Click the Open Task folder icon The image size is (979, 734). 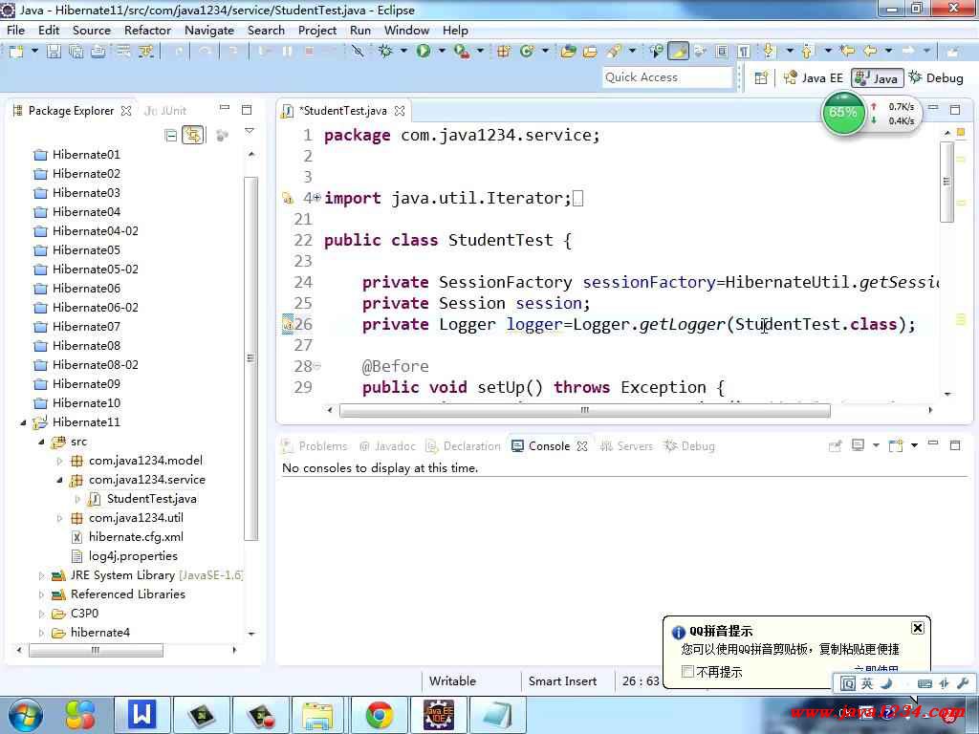tap(590, 52)
